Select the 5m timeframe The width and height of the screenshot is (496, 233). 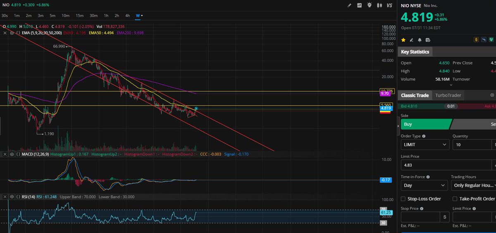point(52,16)
